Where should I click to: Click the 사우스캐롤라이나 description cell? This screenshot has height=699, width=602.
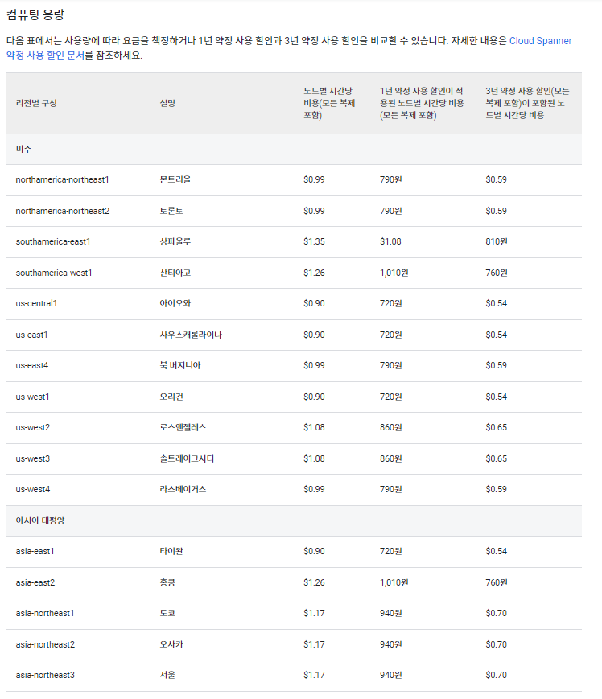pos(191,335)
